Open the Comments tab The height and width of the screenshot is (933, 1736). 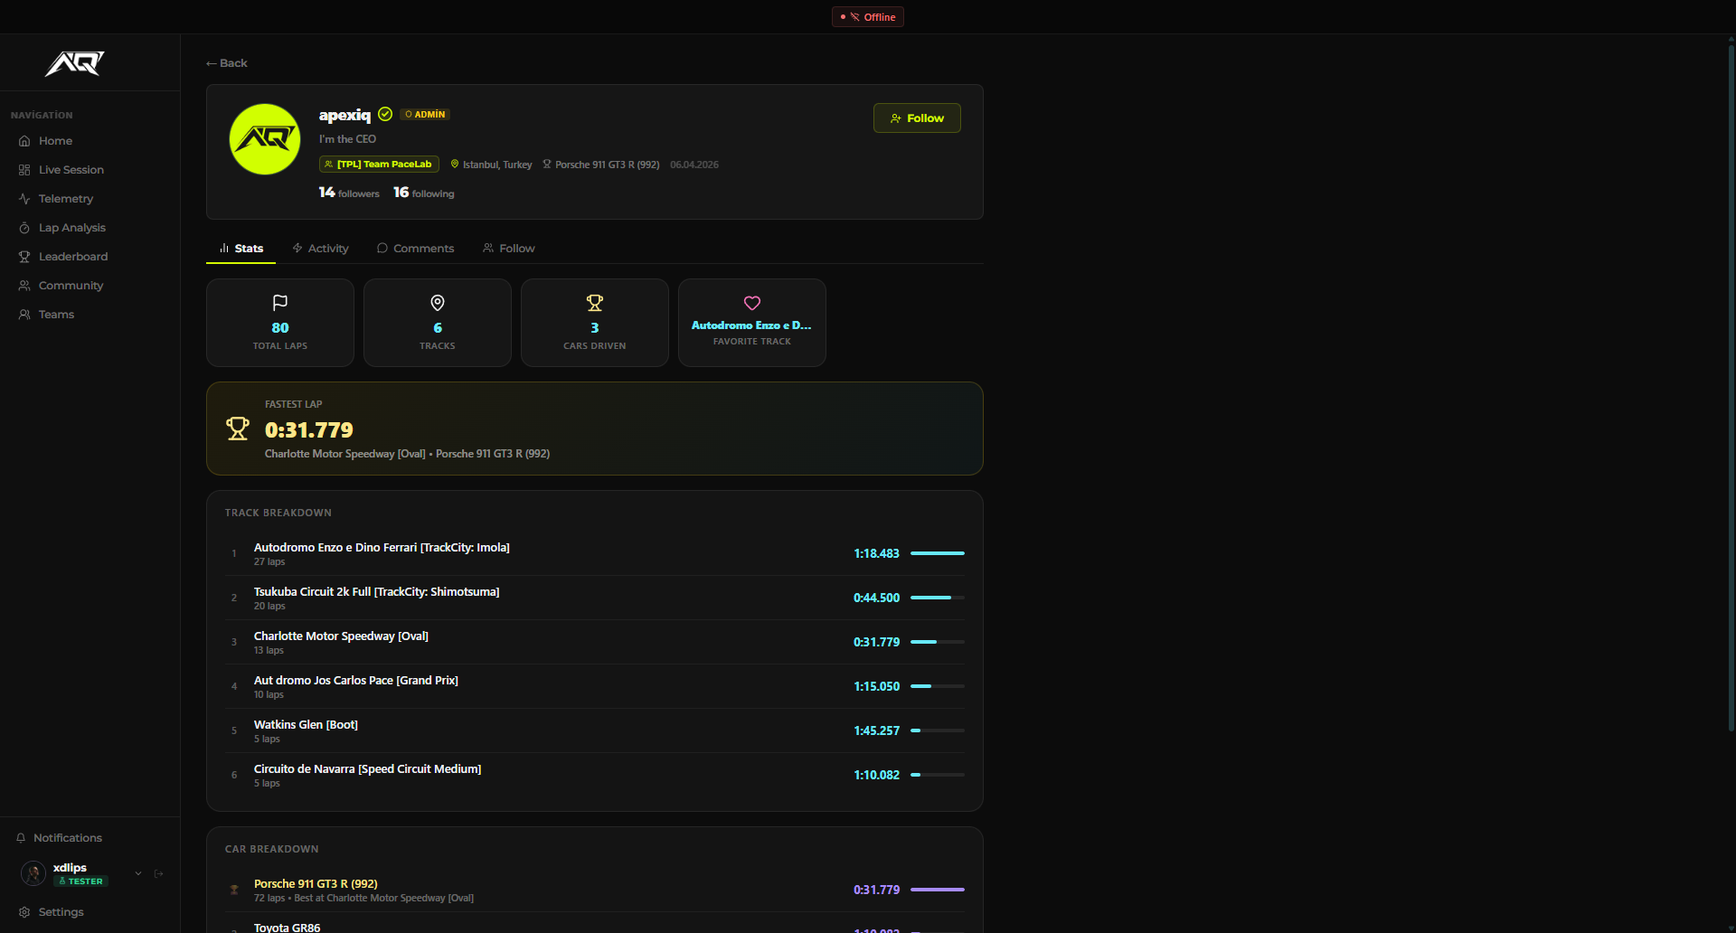[416, 249]
